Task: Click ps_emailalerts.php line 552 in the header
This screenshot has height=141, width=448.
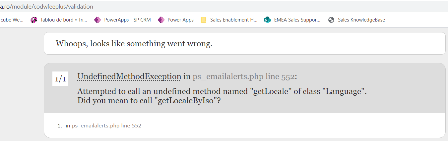Action: pos(243,76)
